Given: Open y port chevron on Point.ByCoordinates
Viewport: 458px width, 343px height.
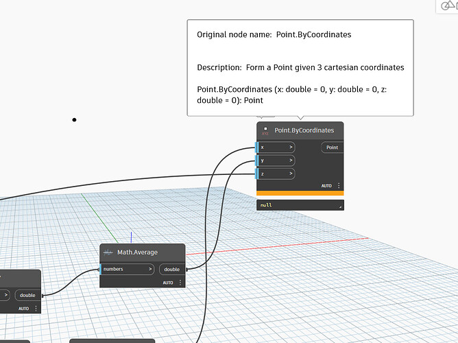Looking at the screenshot, I should pos(291,160).
